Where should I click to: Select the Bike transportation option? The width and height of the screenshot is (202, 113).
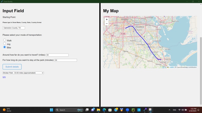5,47
